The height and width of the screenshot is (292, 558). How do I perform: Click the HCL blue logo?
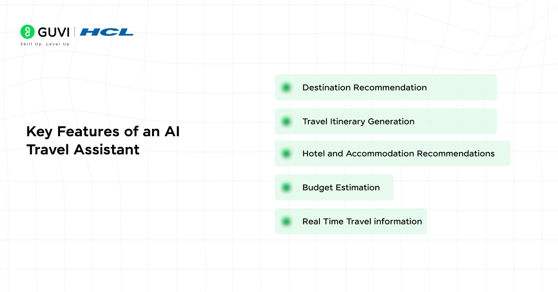coord(106,32)
